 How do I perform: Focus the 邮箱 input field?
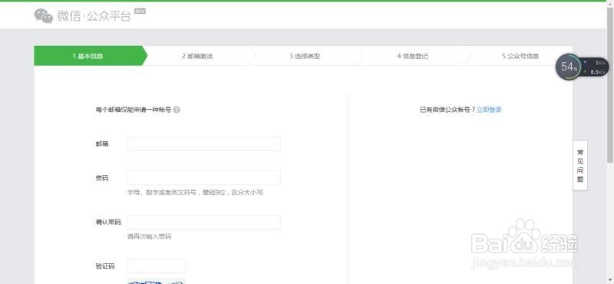pyautogui.click(x=203, y=144)
